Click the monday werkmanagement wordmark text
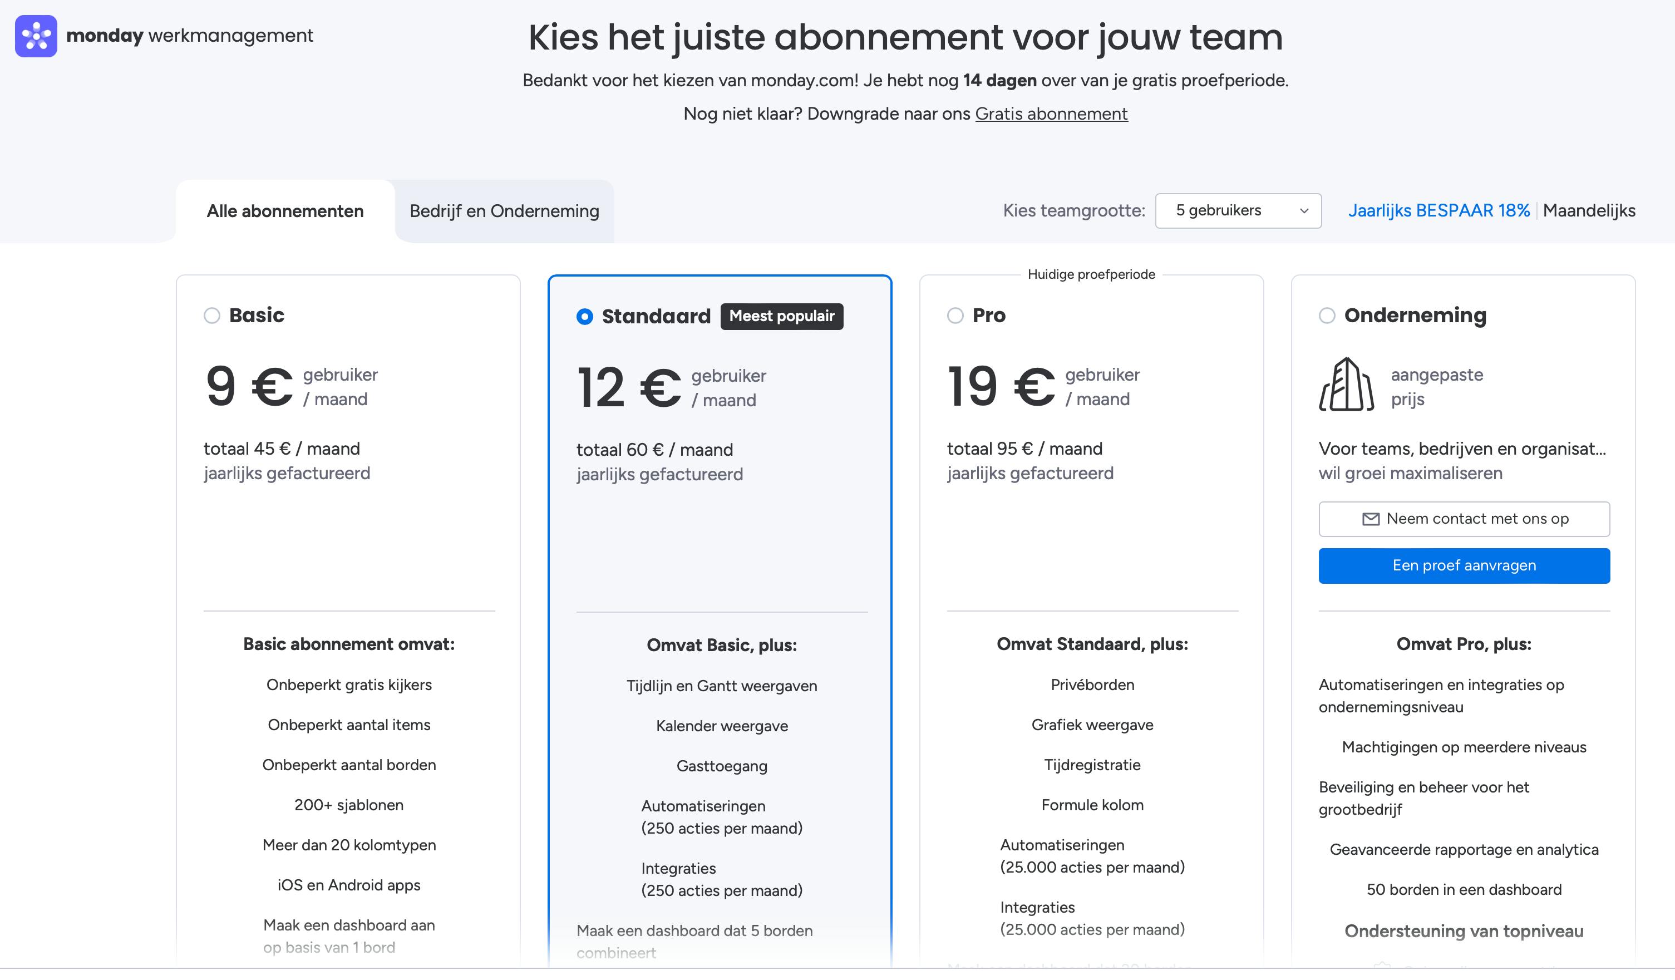The width and height of the screenshot is (1675, 980). [x=189, y=35]
